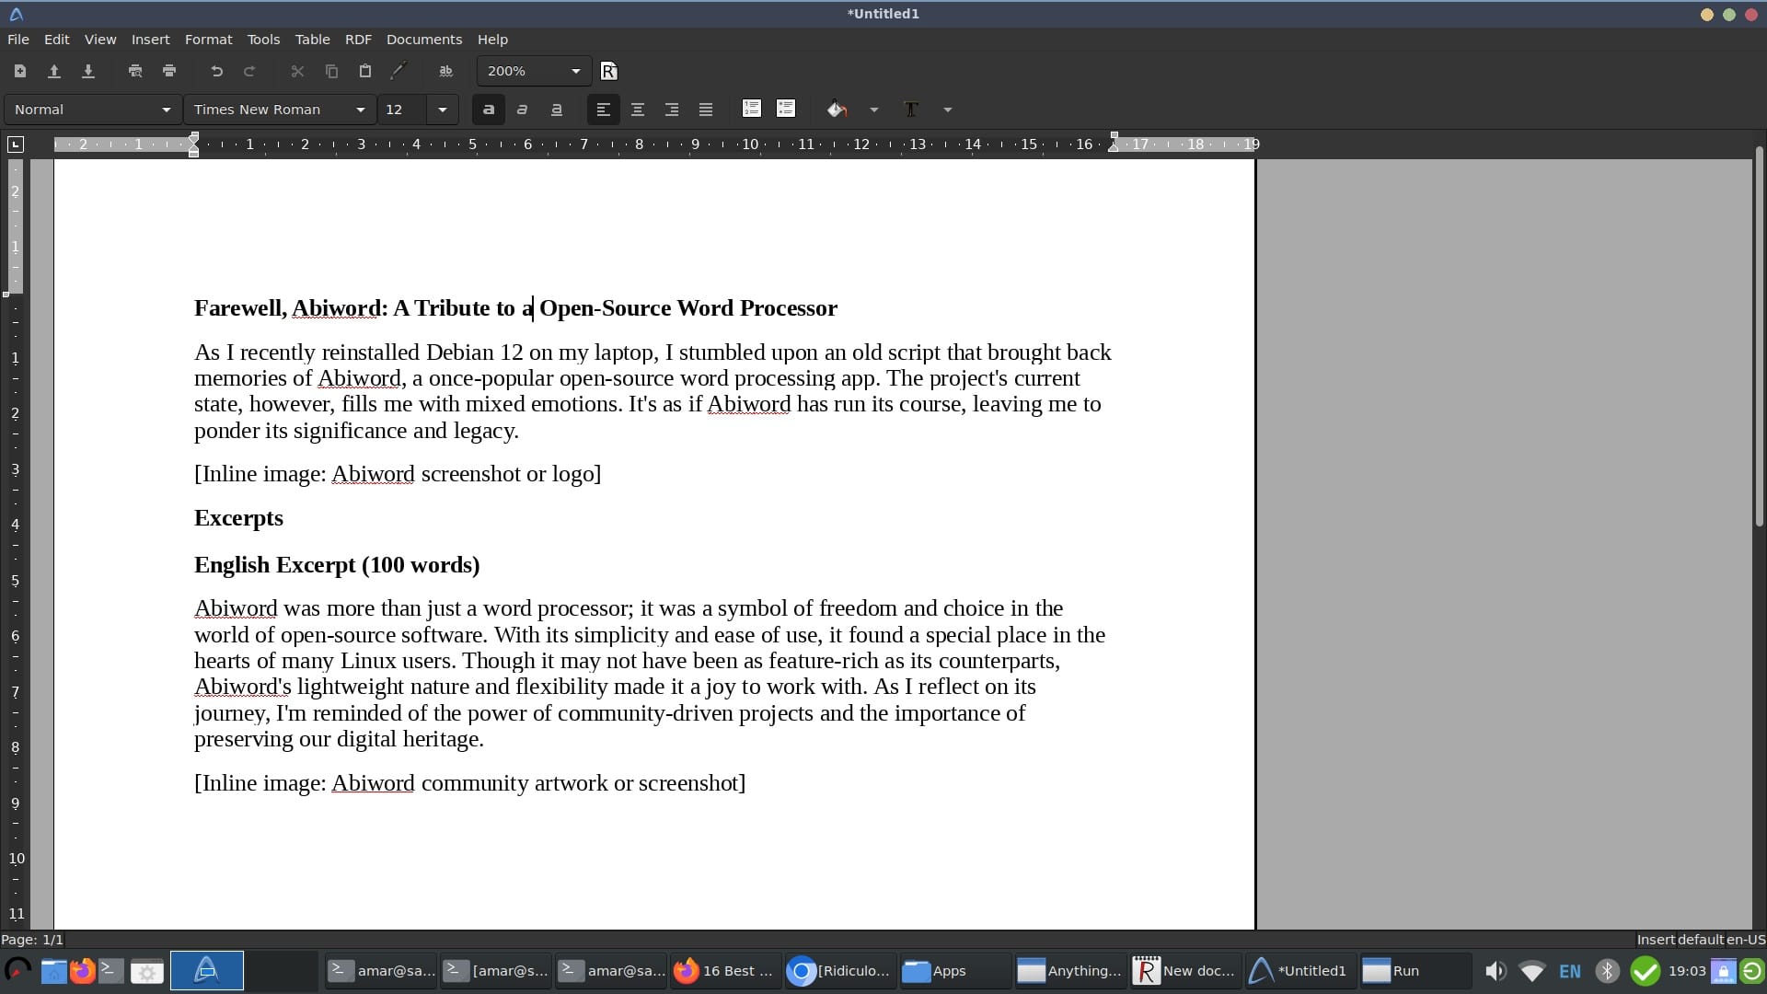The image size is (1767, 994).
Task: Click the 'Insert' mode status bar entry
Action: tap(1656, 940)
